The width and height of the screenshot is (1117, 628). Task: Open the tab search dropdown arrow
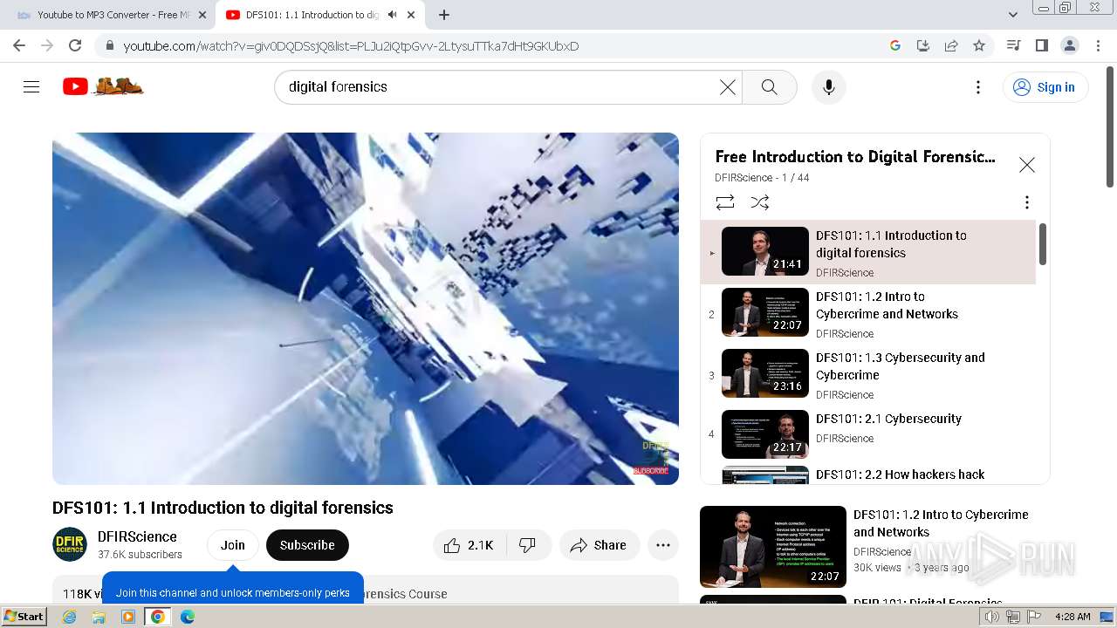(x=1012, y=15)
